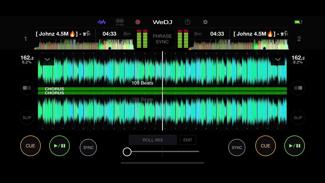Tap the deck 1 BPM value 162.2

click(x=27, y=58)
